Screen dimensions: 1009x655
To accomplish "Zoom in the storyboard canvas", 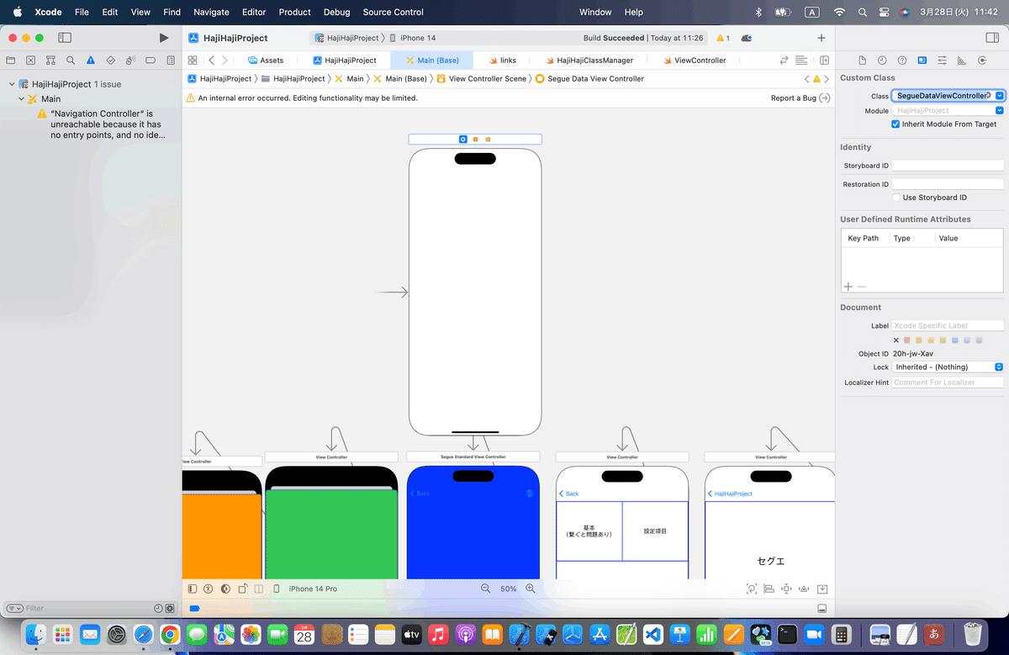I will pyautogui.click(x=531, y=589).
